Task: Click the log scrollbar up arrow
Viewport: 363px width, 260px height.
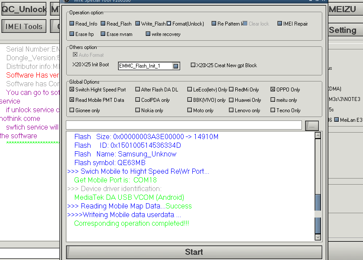Action: (318, 136)
